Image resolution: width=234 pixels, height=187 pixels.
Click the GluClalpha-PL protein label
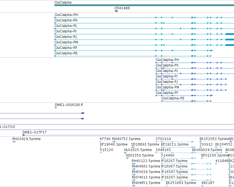tap(167, 71)
